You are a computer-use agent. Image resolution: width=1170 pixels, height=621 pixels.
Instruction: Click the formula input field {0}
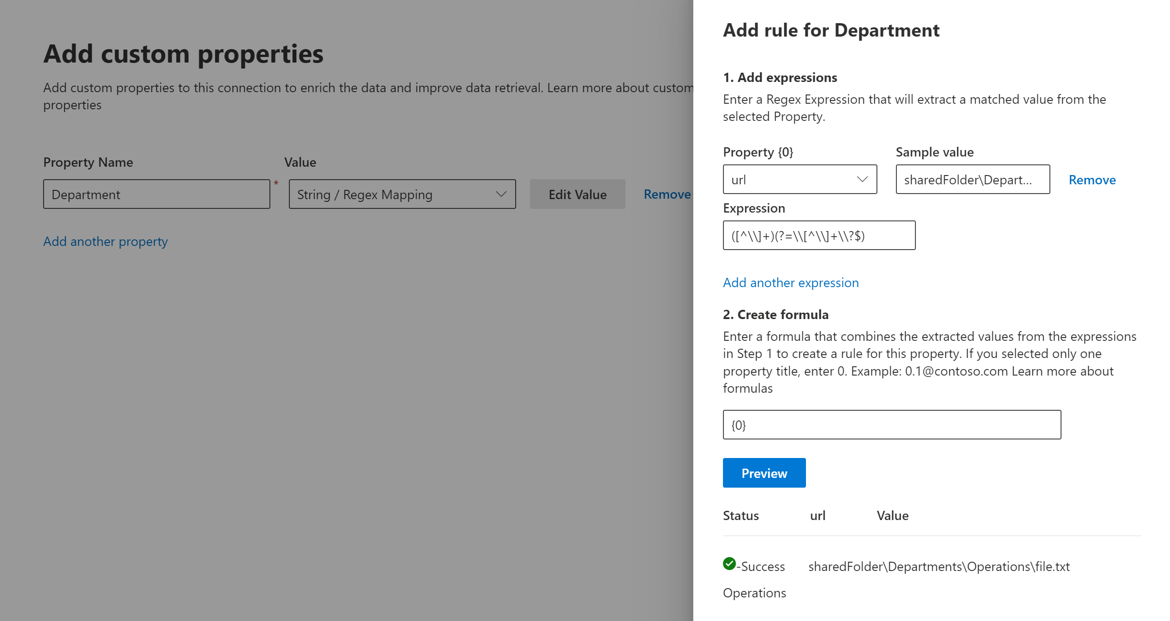(891, 425)
